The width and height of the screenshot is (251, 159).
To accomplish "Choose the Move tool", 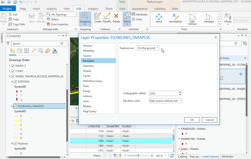I will (159, 18).
